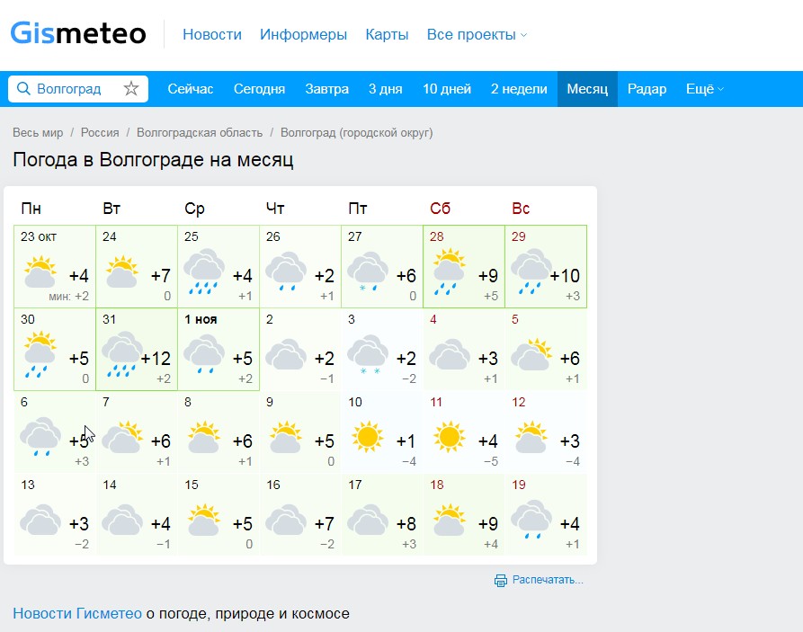
Task: Click the мин: +2 label
Action: pos(68,296)
